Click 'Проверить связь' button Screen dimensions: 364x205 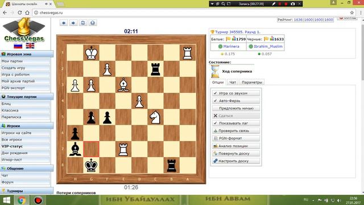tap(236, 131)
